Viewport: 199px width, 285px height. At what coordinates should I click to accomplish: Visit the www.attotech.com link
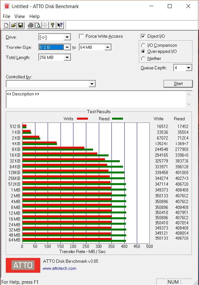coord(59,268)
